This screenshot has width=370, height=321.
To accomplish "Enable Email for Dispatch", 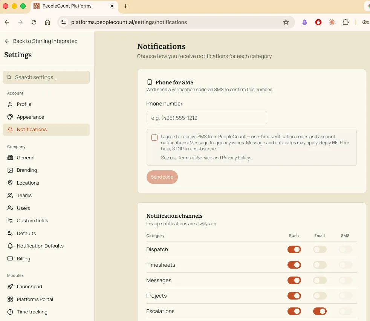I will 320,249.
